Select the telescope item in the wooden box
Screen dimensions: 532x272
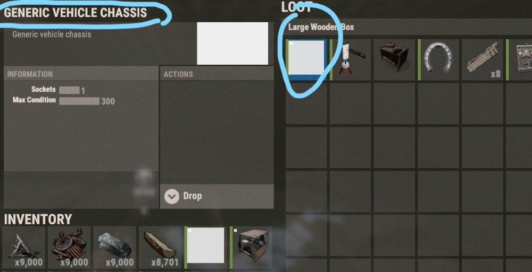[351, 59]
